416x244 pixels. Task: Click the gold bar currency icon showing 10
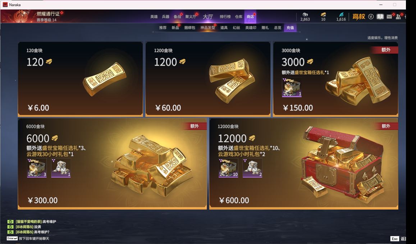click(x=323, y=14)
